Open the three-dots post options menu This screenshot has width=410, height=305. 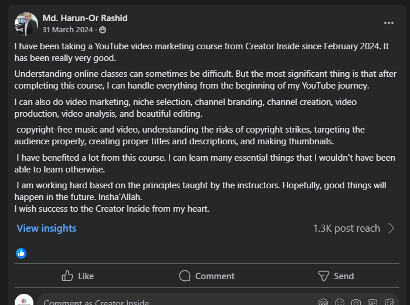389,23
